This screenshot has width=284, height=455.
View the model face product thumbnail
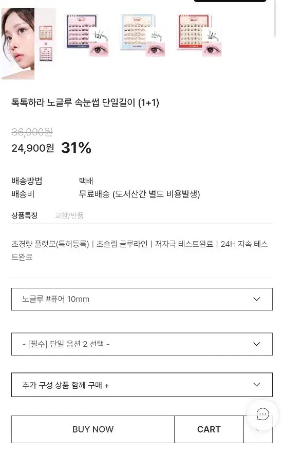click(28, 44)
